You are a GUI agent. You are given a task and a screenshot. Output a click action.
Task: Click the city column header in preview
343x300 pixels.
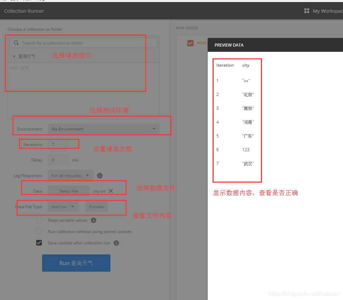pyautogui.click(x=246, y=65)
